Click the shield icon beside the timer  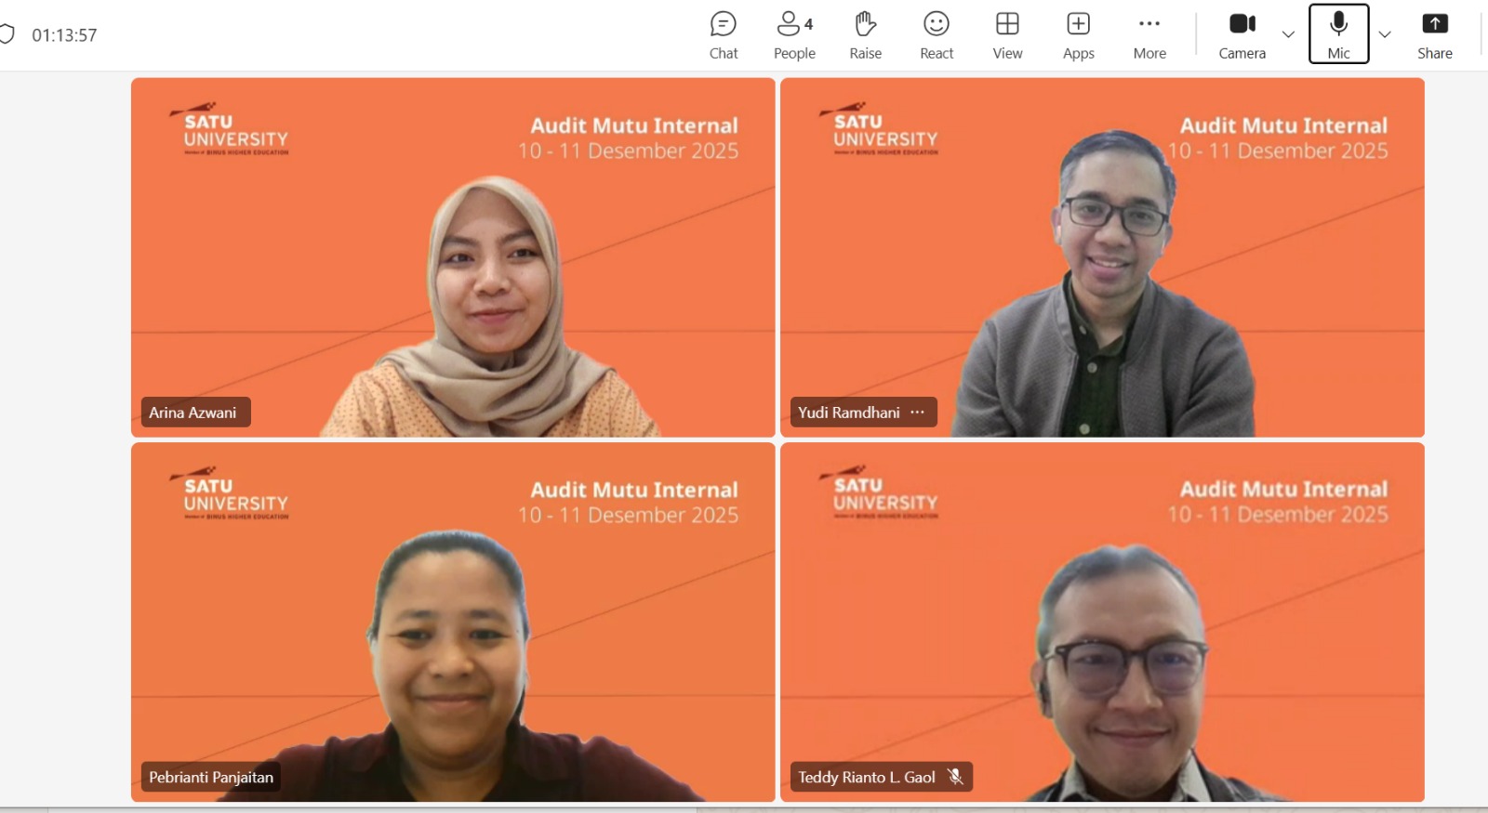pyautogui.click(x=7, y=34)
